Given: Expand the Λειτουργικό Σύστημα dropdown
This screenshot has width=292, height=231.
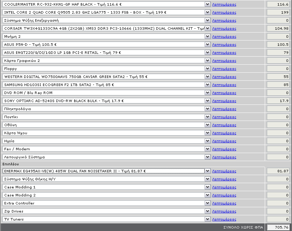Looking at the screenshot, I should pos(107,157).
